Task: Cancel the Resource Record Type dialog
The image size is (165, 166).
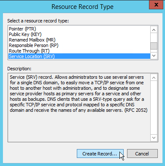Action: [x=142, y=154]
